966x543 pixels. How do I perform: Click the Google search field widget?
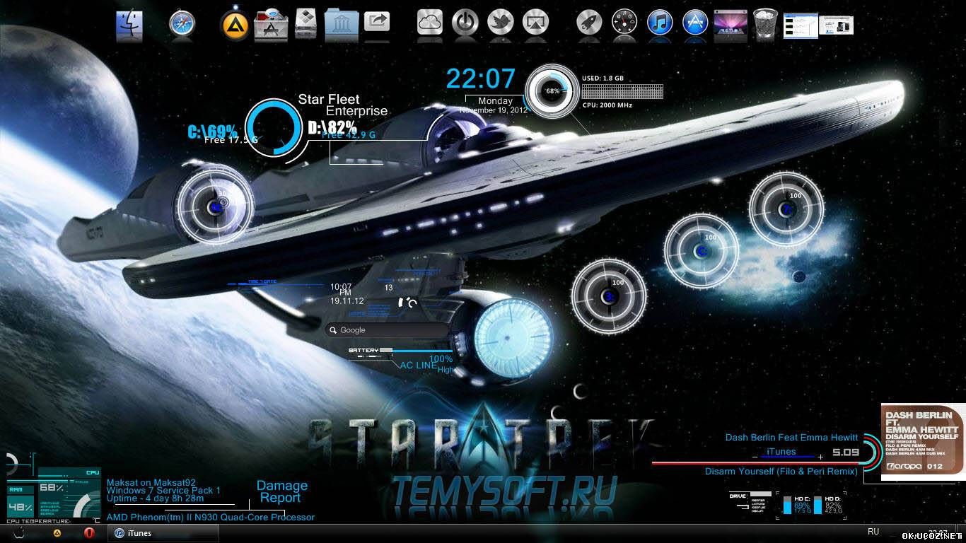click(388, 330)
